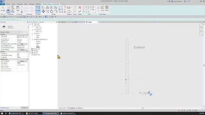Select the Angular Dimension measure icon
Image resolution: width=205 pixels, height=115 pixels.
(x=69, y=11)
